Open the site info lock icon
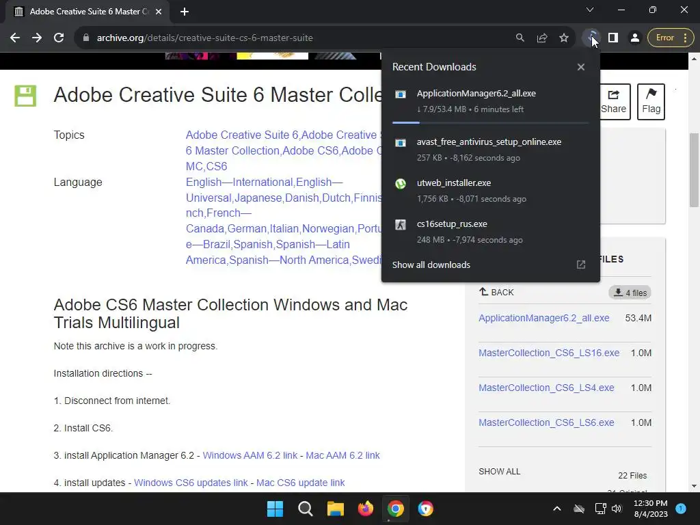The image size is (700, 525). [x=86, y=38]
